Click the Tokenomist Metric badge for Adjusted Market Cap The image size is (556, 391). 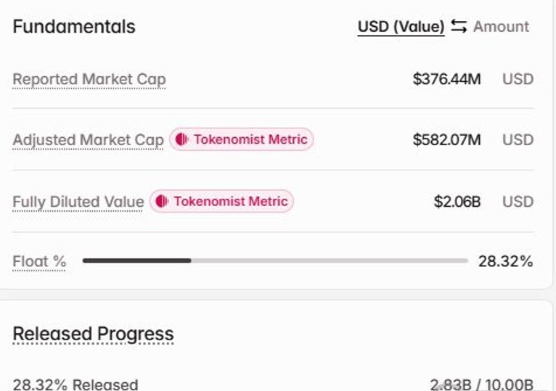(x=242, y=139)
